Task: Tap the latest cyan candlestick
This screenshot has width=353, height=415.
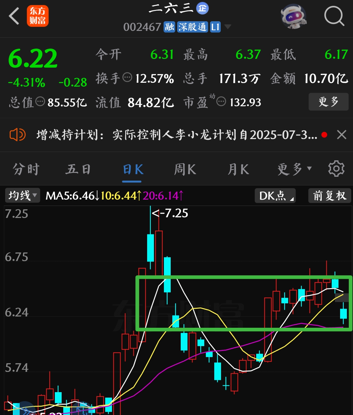Action: (344, 313)
